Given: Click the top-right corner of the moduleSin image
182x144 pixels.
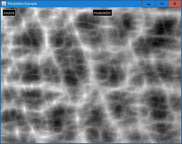Looking at the screenshot, I should [x=180, y=9].
